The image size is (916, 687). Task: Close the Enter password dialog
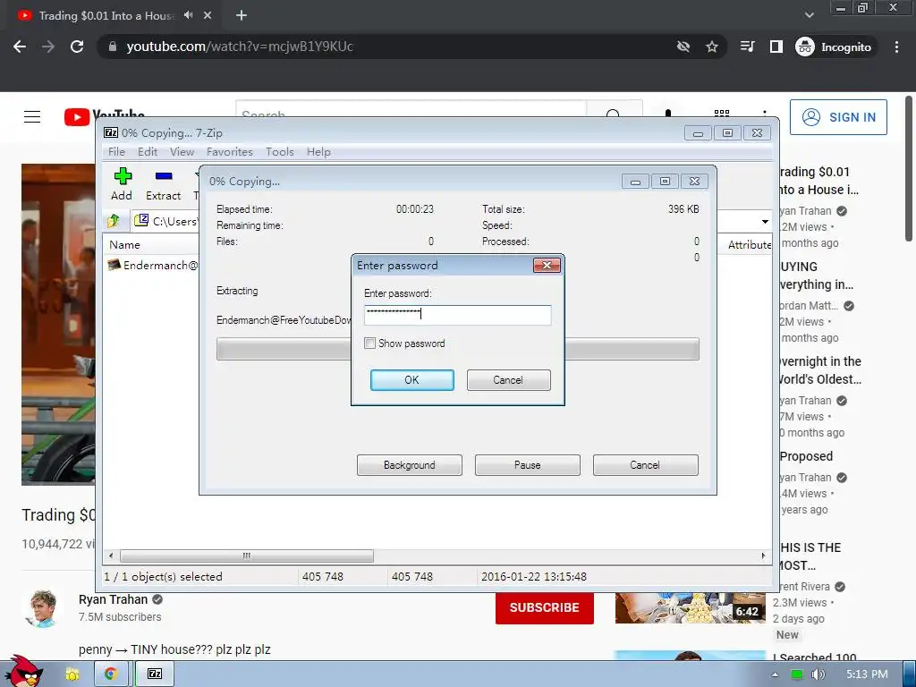click(547, 265)
